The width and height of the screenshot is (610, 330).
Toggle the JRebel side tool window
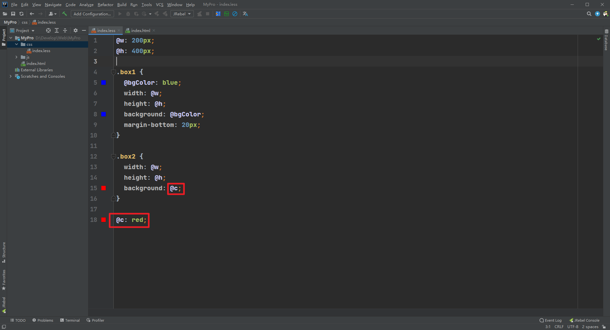tap(4, 305)
